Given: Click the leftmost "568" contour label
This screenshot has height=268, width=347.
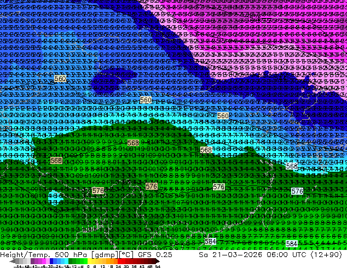Looking at the screenshot, I should [x=56, y=160].
